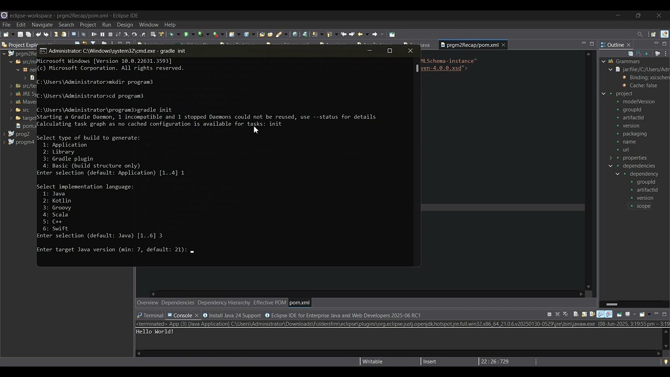Maximize the cmd.exe window
Viewport: 670px width, 377px height.
pyautogui.click(x=389, y=51)
